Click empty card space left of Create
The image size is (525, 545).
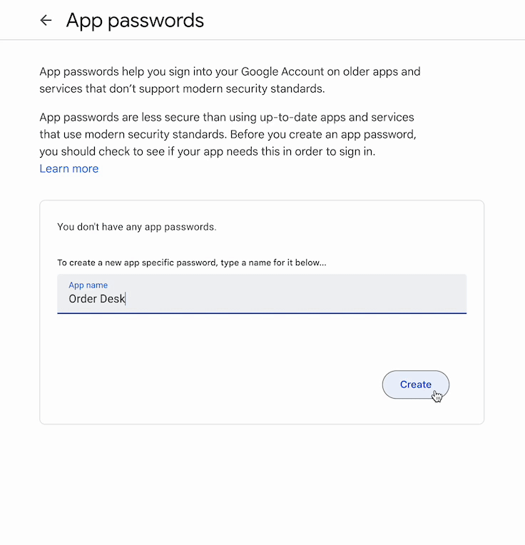(x=214, y=384)
